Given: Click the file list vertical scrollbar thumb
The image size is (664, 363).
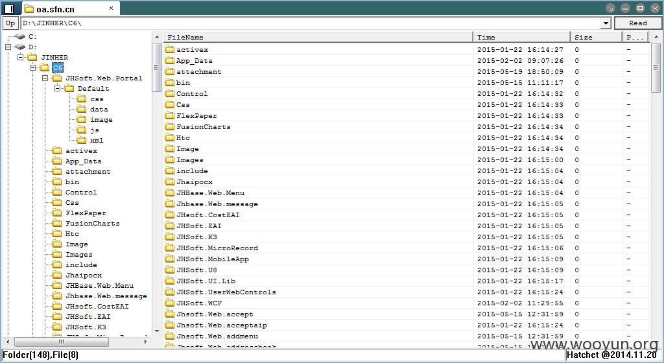Looking at the screenshot, I should click(x=656, y=67).
